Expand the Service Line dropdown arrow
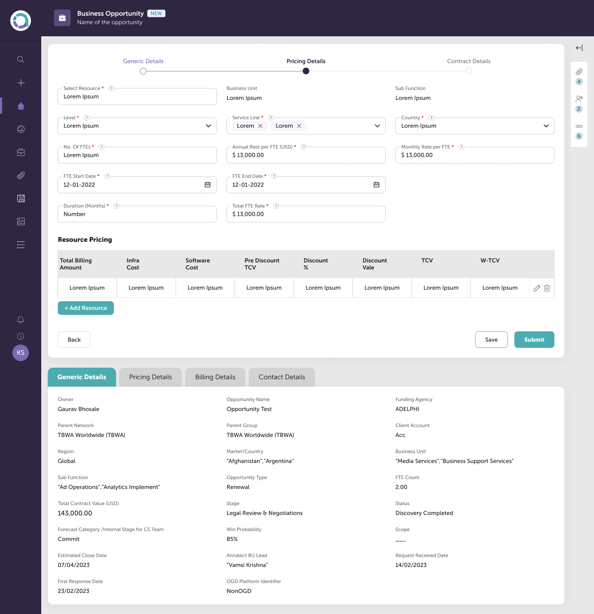594x614 pixels. point(377,126)
